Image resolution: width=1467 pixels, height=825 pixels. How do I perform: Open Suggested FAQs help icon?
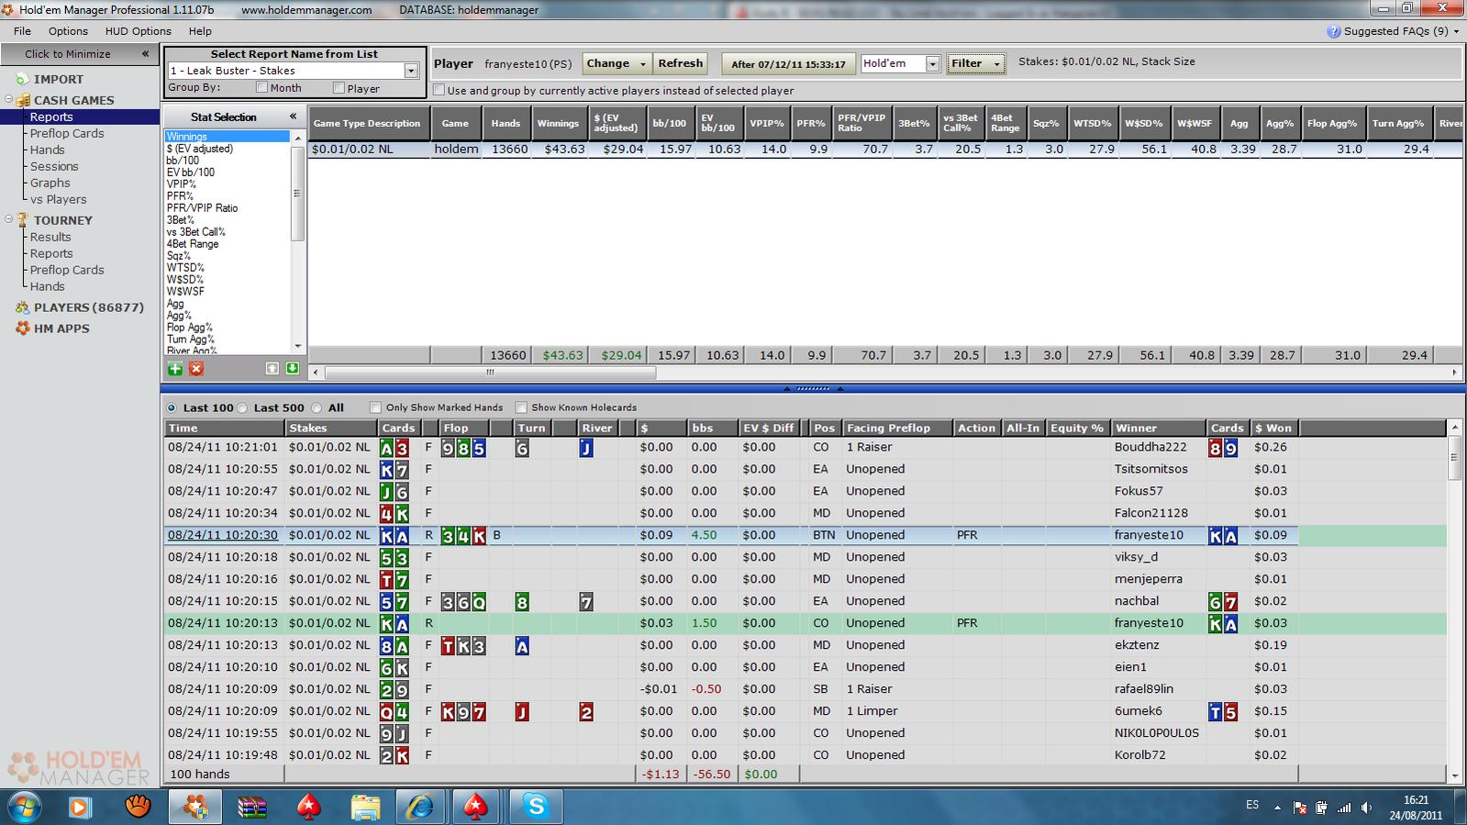point(1334,31)
